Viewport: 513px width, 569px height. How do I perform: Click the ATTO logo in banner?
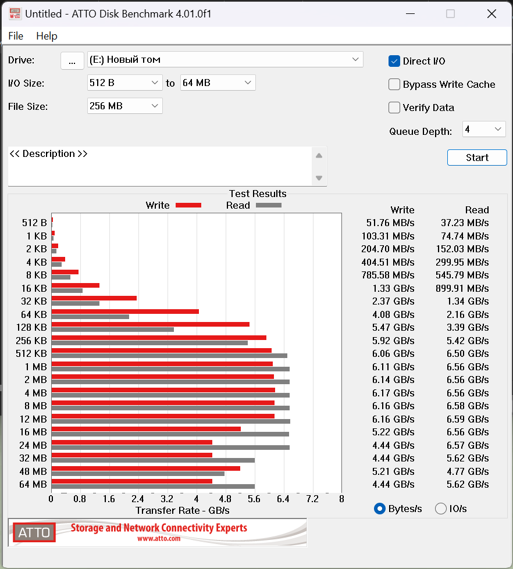(34, 532)
